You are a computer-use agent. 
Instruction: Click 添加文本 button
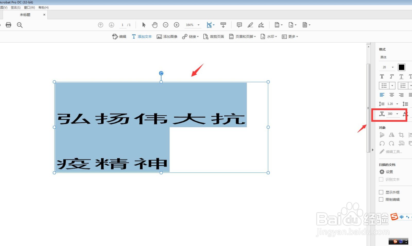(142, 37)
